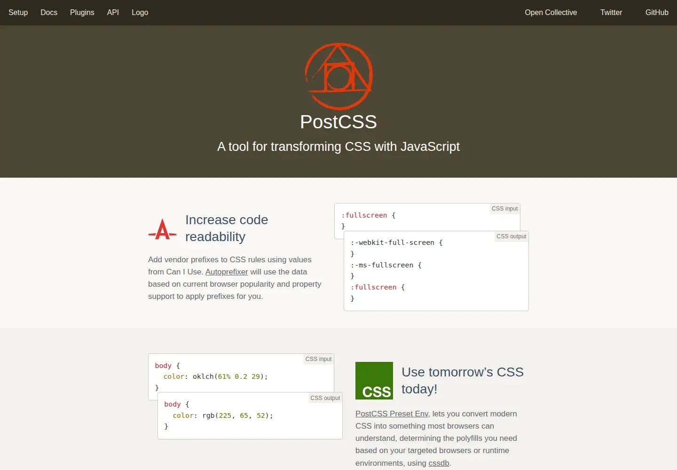Click the 'CSS input' label above :fullscreen code

(x=504, y=209)
